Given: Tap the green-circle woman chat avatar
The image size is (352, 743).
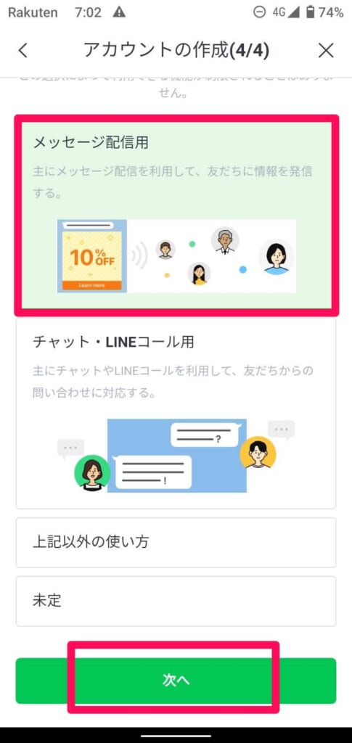Looking at the screenshot, I should 92,472.
